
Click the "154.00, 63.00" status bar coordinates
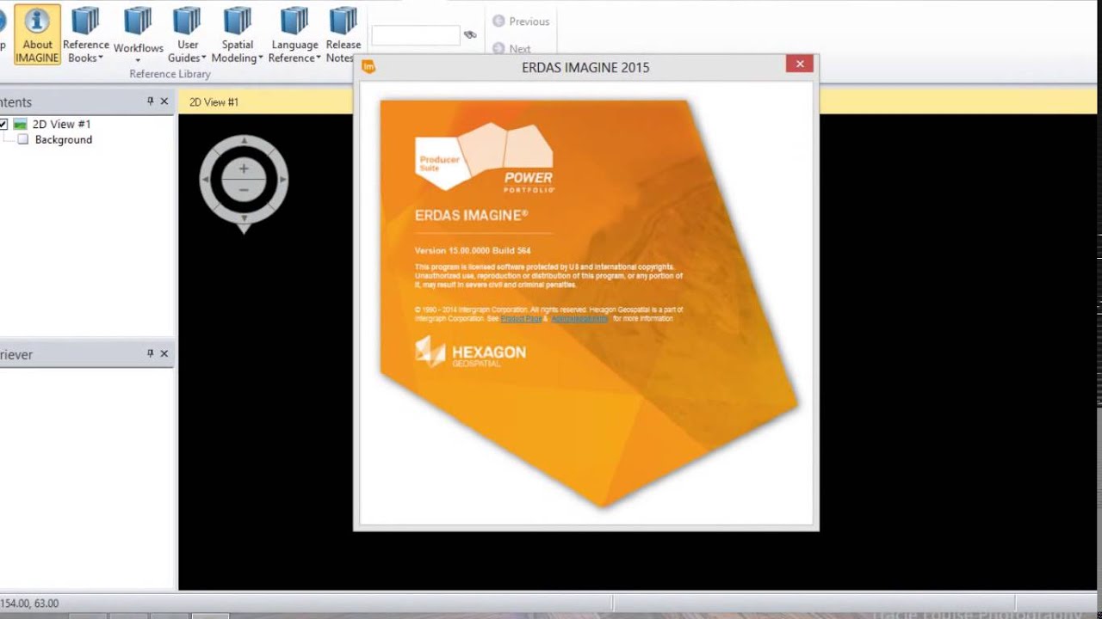coord(29,604)
